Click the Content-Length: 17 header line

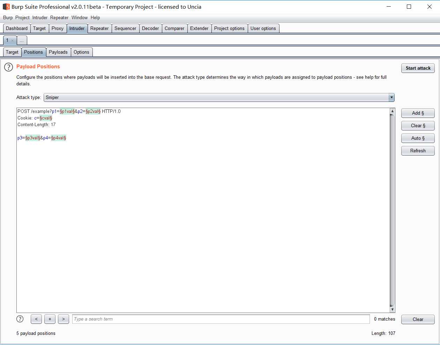click(x=37, y=125)
